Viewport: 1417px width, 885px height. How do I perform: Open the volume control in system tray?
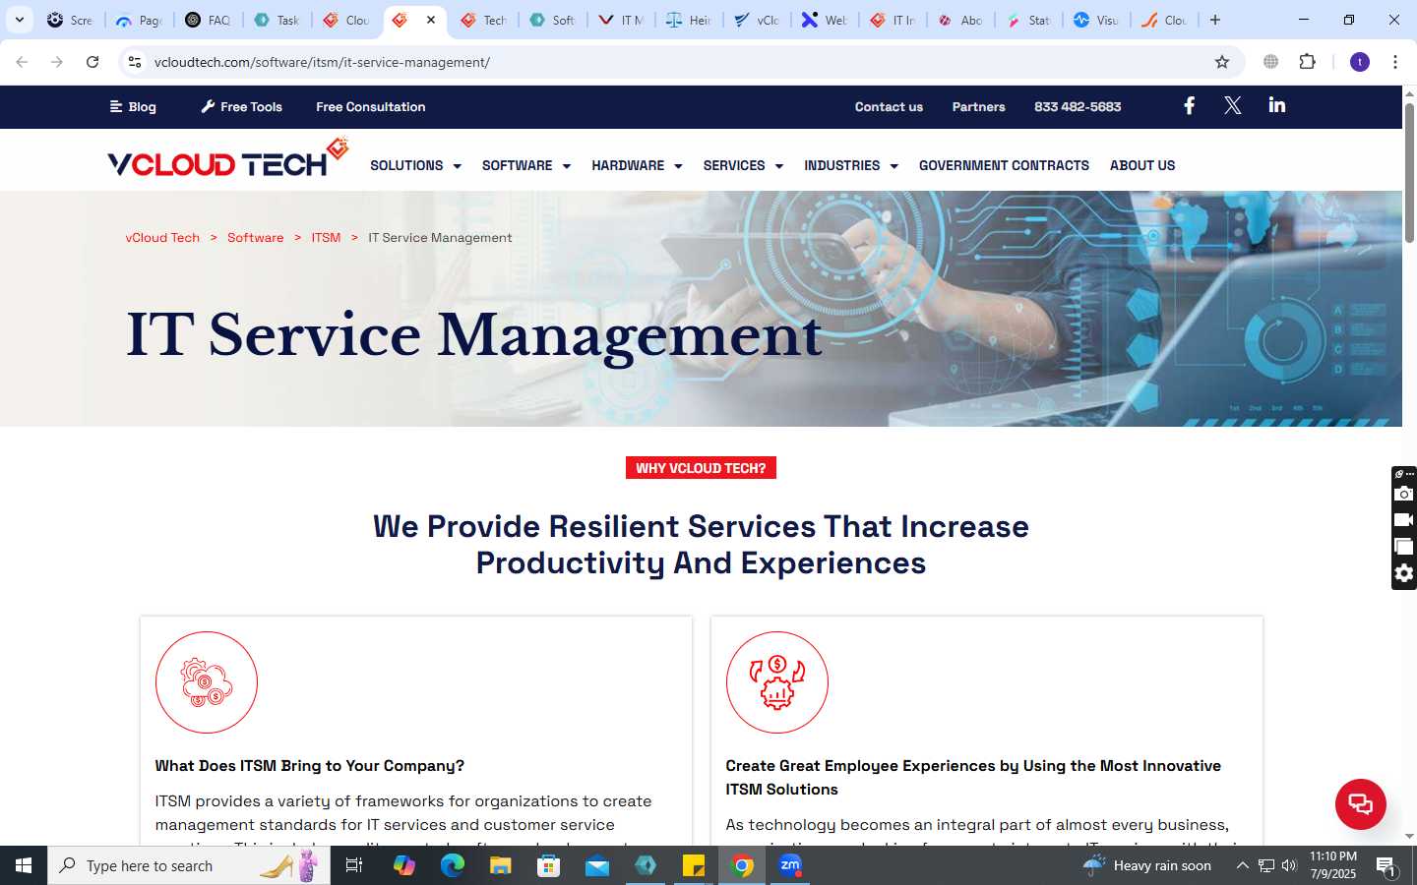[x=1289, y=865]
